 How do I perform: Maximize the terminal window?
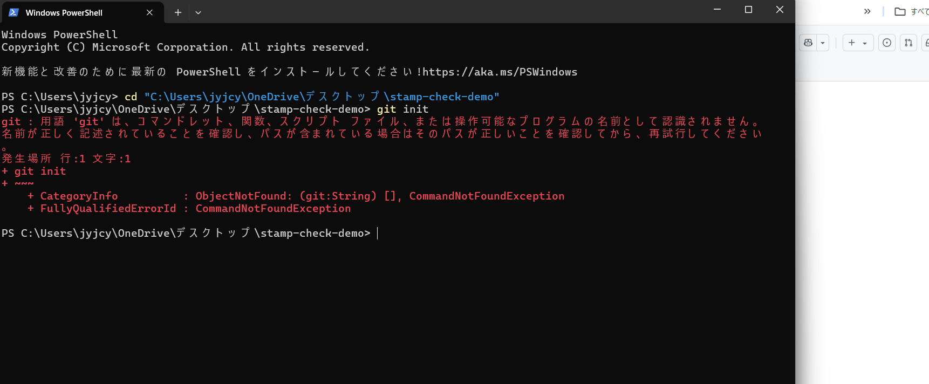[x=748, y=10]
